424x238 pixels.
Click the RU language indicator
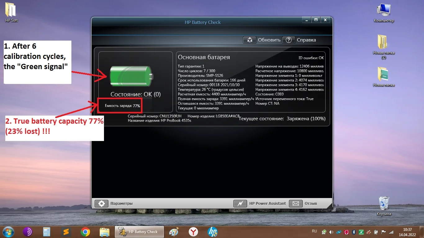point(314,231)
